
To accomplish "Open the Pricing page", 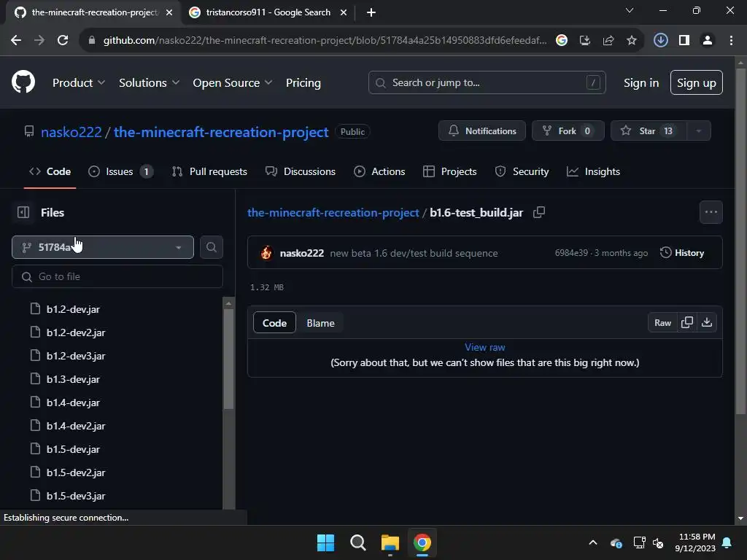I will [x=303, y=82].
